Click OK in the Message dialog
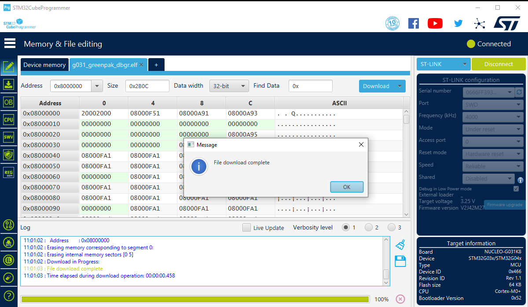Screen dimensions: 528x307 [347, 187]
